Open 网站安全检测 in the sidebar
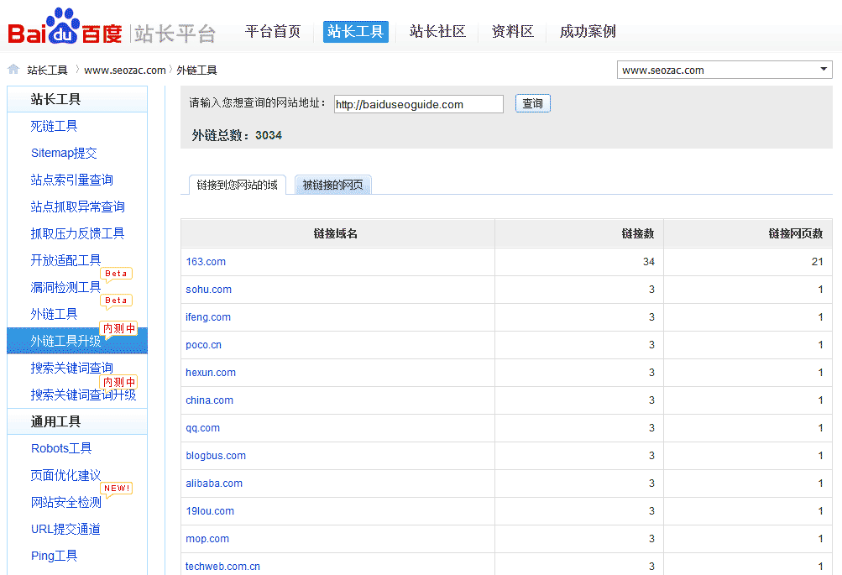This screenshot has width=842, height=575. point(65,502)
